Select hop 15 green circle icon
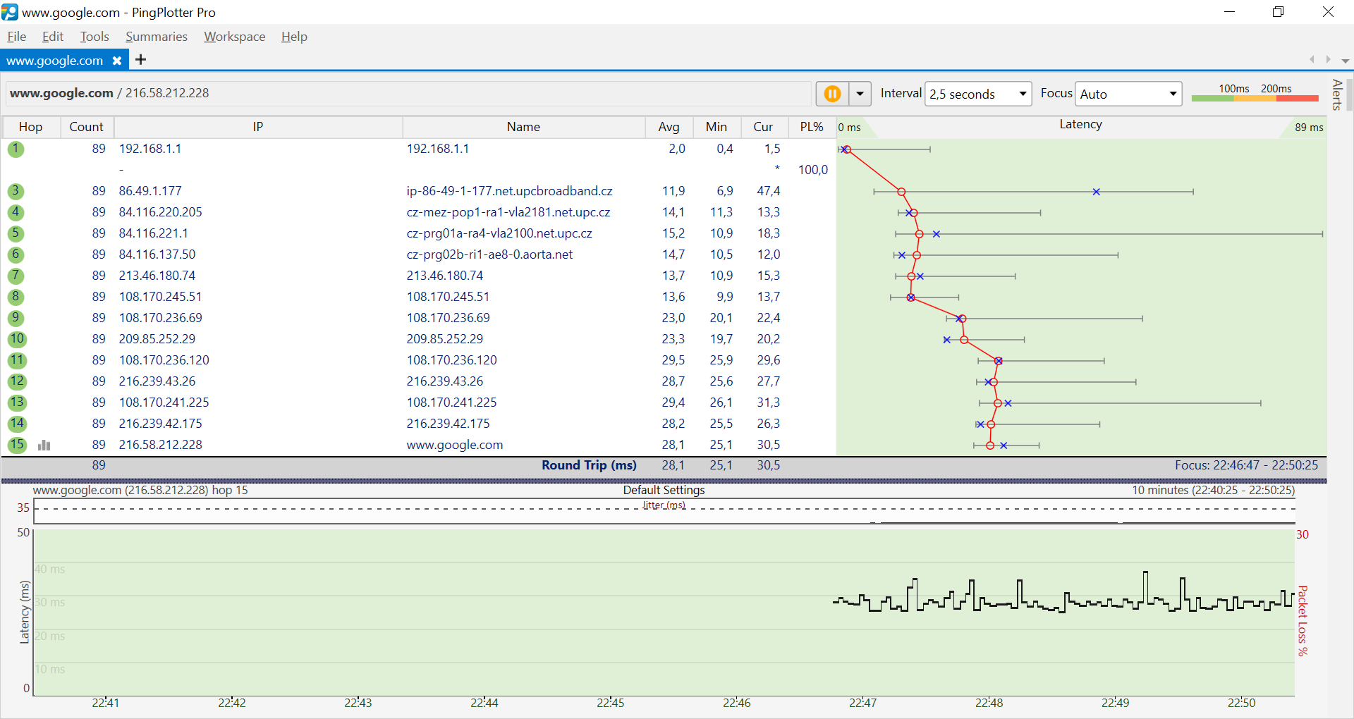This screenshot has width=1354, height=719. (x=17, y=445)
